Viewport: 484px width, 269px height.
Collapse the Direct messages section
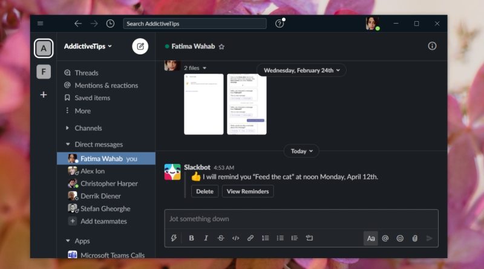pyautogui.click(x=68, y=144)
